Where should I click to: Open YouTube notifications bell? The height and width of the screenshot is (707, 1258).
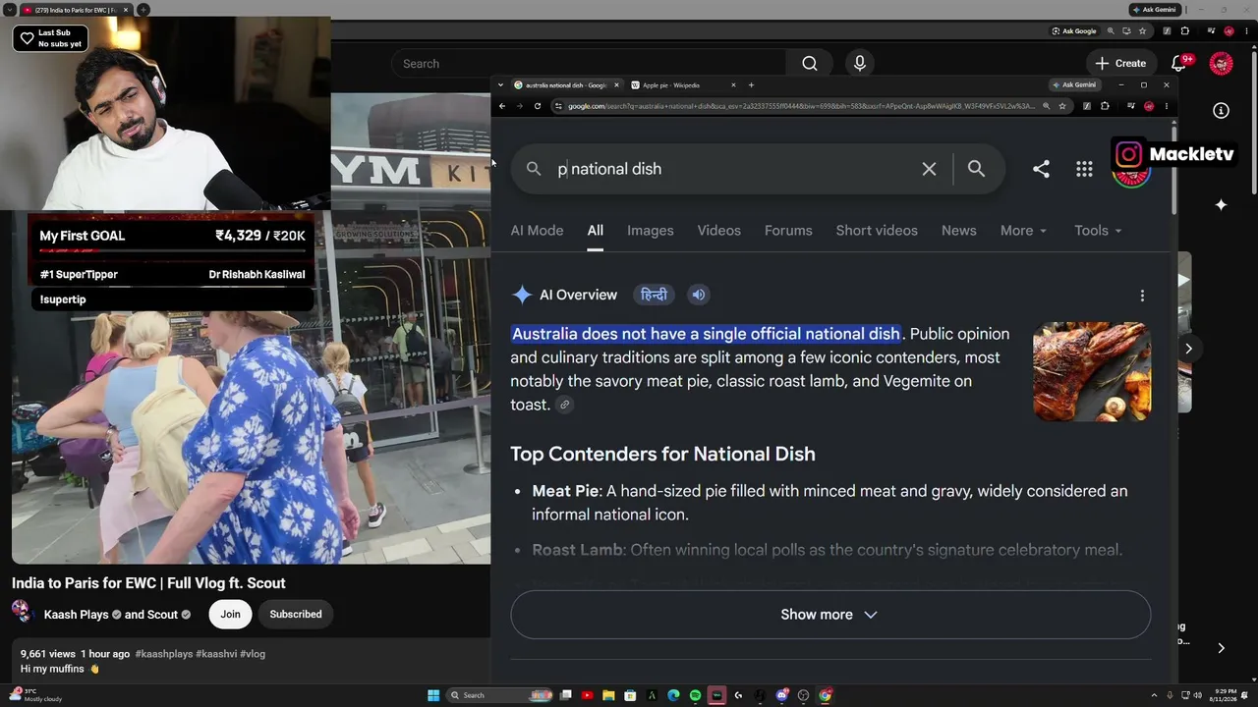(1179, 64)
